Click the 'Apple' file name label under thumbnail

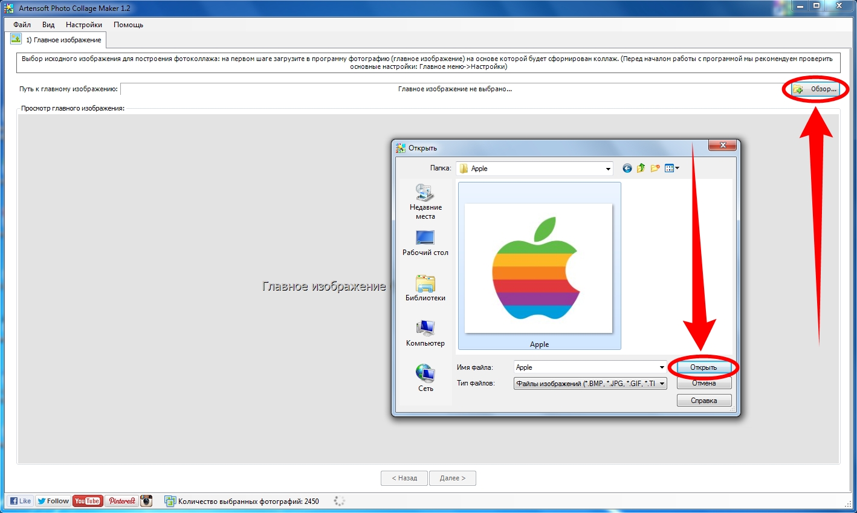pos(539,344)
